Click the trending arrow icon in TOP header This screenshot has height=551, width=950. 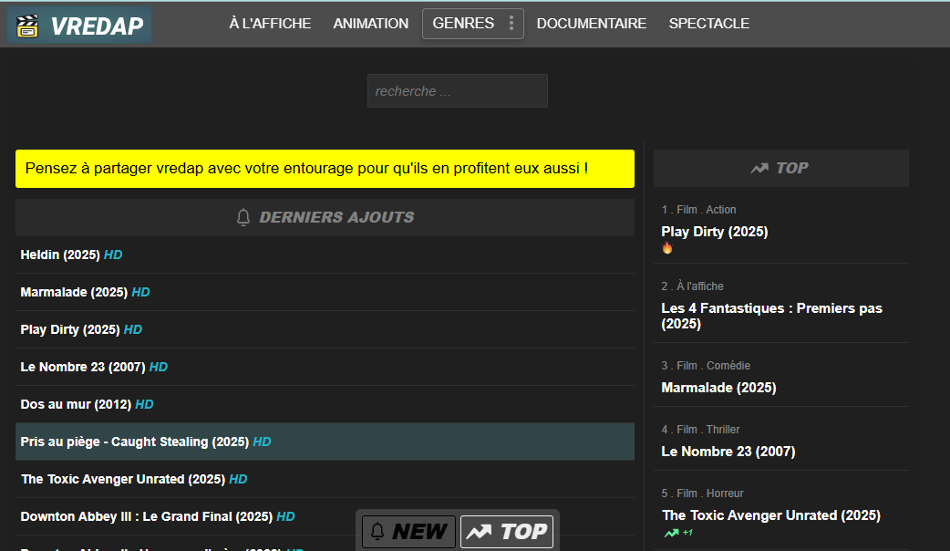click(x=759, y=168)
